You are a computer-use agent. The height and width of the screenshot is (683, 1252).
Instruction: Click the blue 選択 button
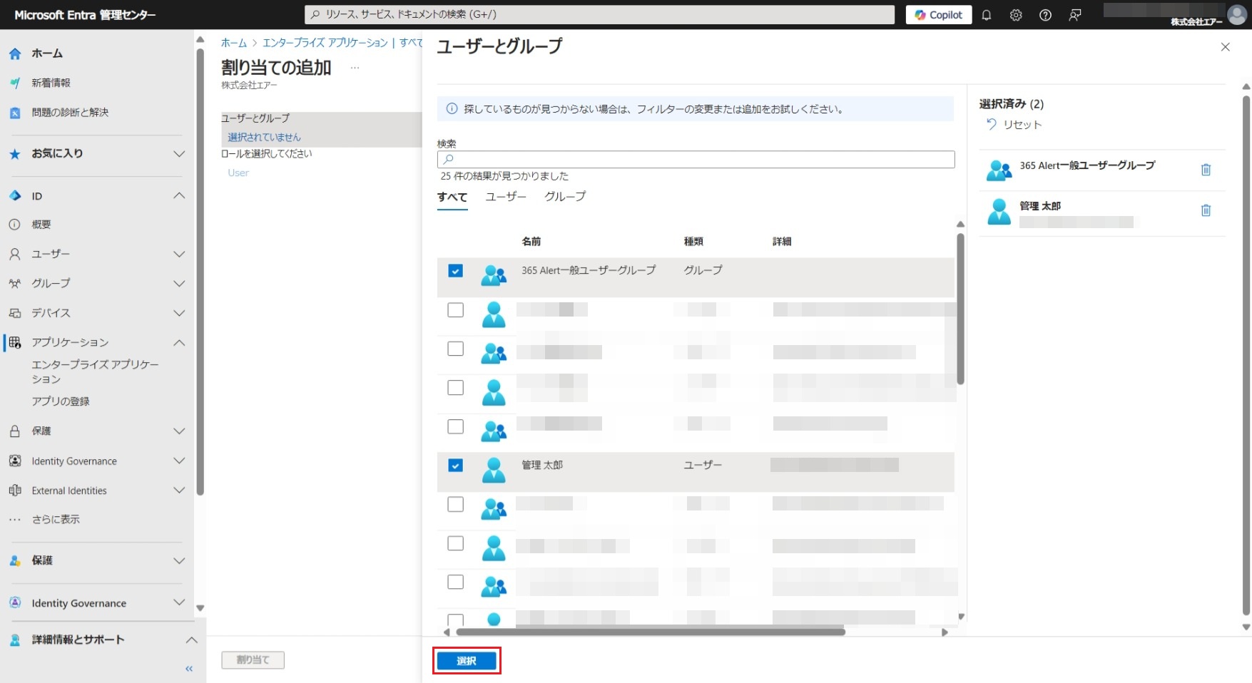(x=467, y=661)
